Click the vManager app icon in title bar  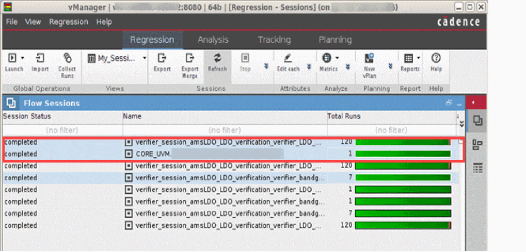pos(8,7)
